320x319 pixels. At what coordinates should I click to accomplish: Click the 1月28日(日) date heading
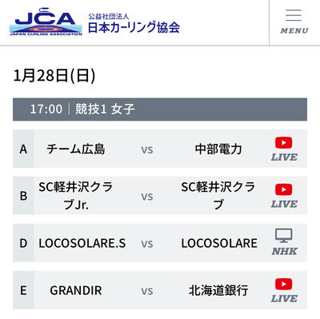click(x=54, y=75)
